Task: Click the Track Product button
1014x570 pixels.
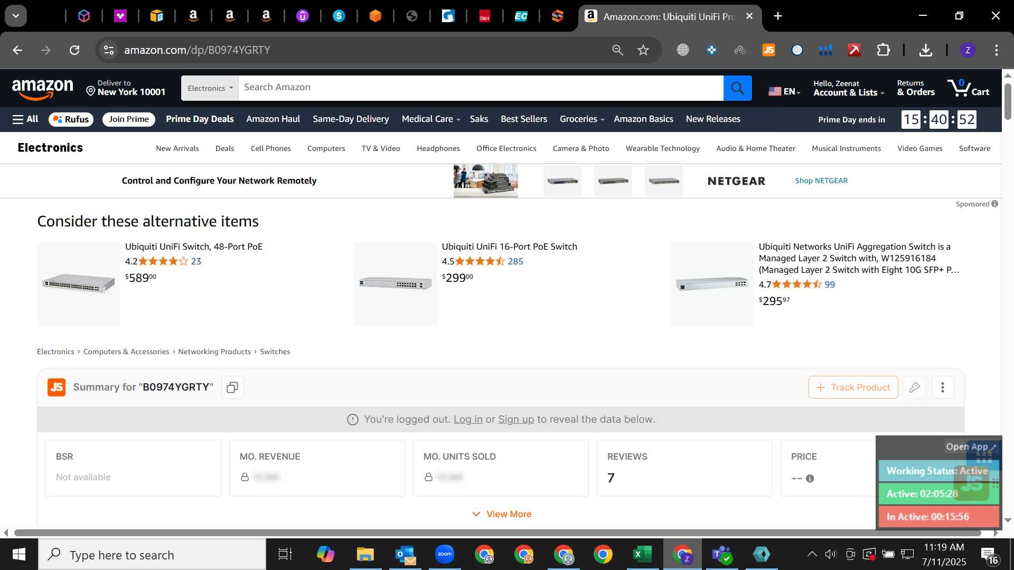Action: 853,387
